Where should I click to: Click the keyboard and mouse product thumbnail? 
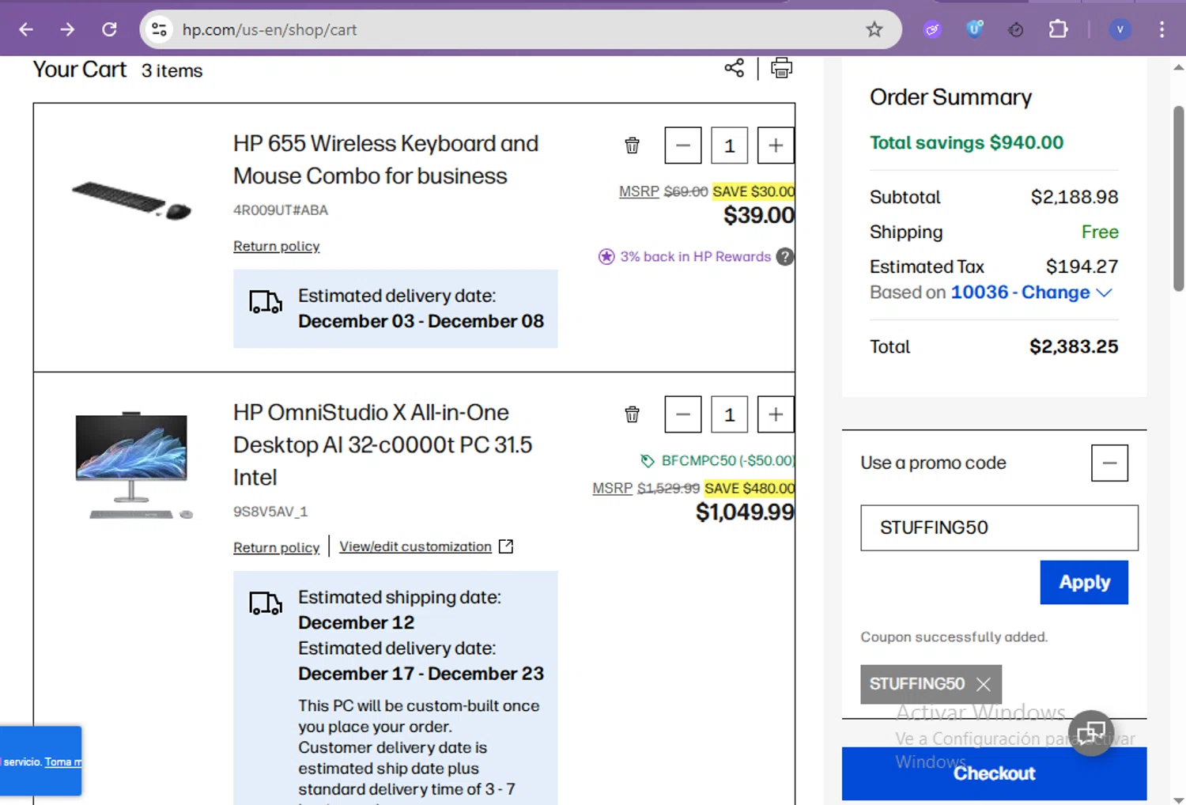tap(131, 199)
